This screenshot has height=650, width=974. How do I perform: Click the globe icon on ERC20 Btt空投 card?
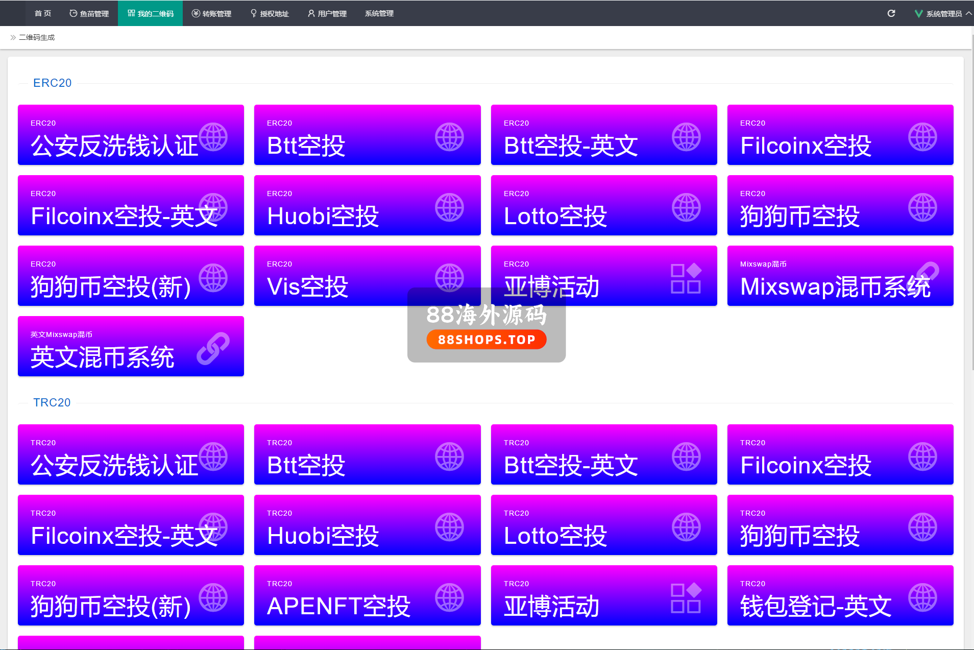coord(449,137)
